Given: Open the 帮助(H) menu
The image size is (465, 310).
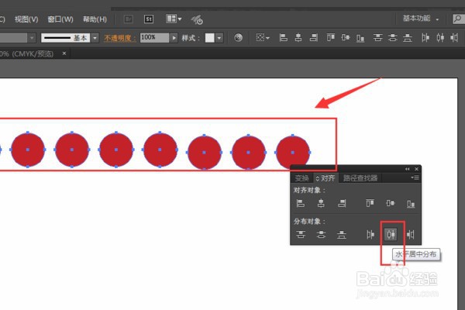Looking at the screenshot, I should (95, 19).
